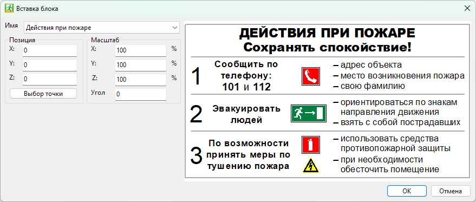The height and width of the screenshot is (202, 476).
Task: Click the обесточить помещение text
Action: point(390,170)
